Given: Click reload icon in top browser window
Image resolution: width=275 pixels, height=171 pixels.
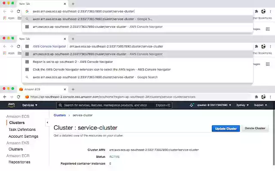Looking at the screenshot, I should tap(18, 12).
